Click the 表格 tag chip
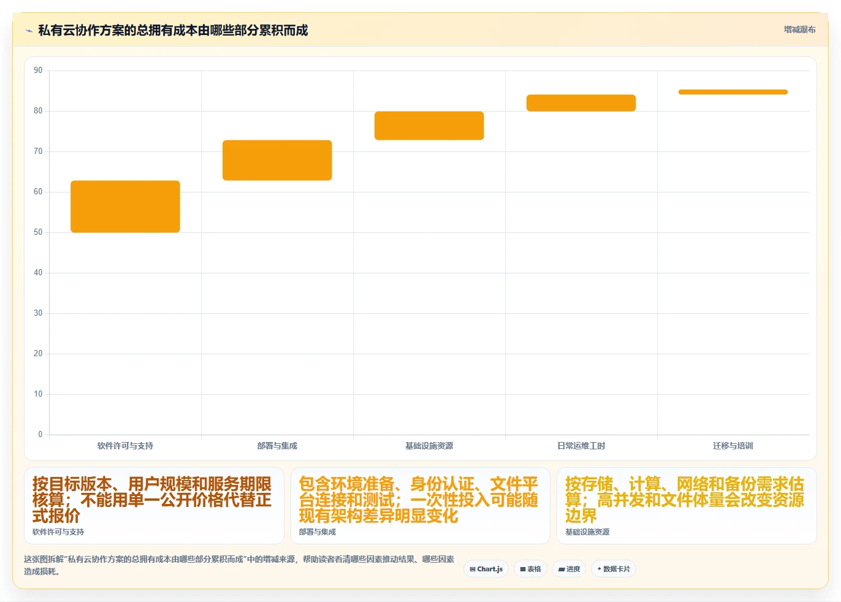 click(530, 569)
